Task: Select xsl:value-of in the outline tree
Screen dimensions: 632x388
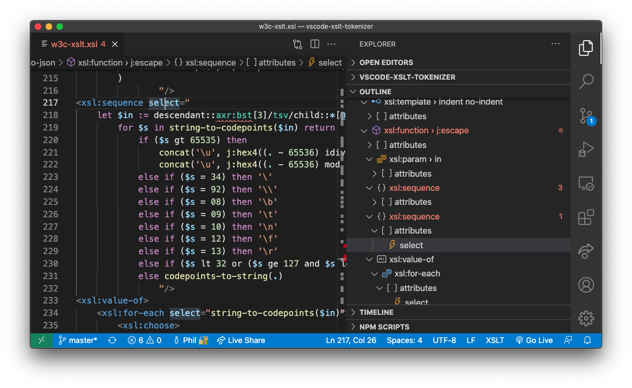Action: point(411,259)
